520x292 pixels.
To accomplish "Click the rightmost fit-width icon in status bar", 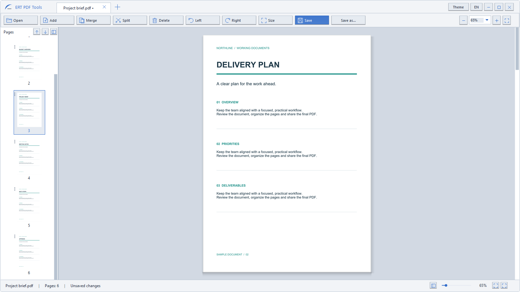I will [504, 286].
